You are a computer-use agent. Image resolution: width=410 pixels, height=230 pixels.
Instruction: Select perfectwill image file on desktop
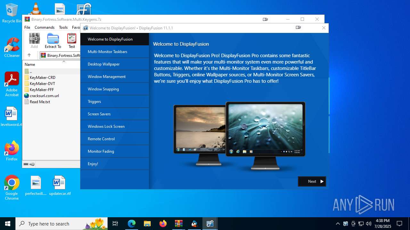pyautogui.click(x=36, y=186)
